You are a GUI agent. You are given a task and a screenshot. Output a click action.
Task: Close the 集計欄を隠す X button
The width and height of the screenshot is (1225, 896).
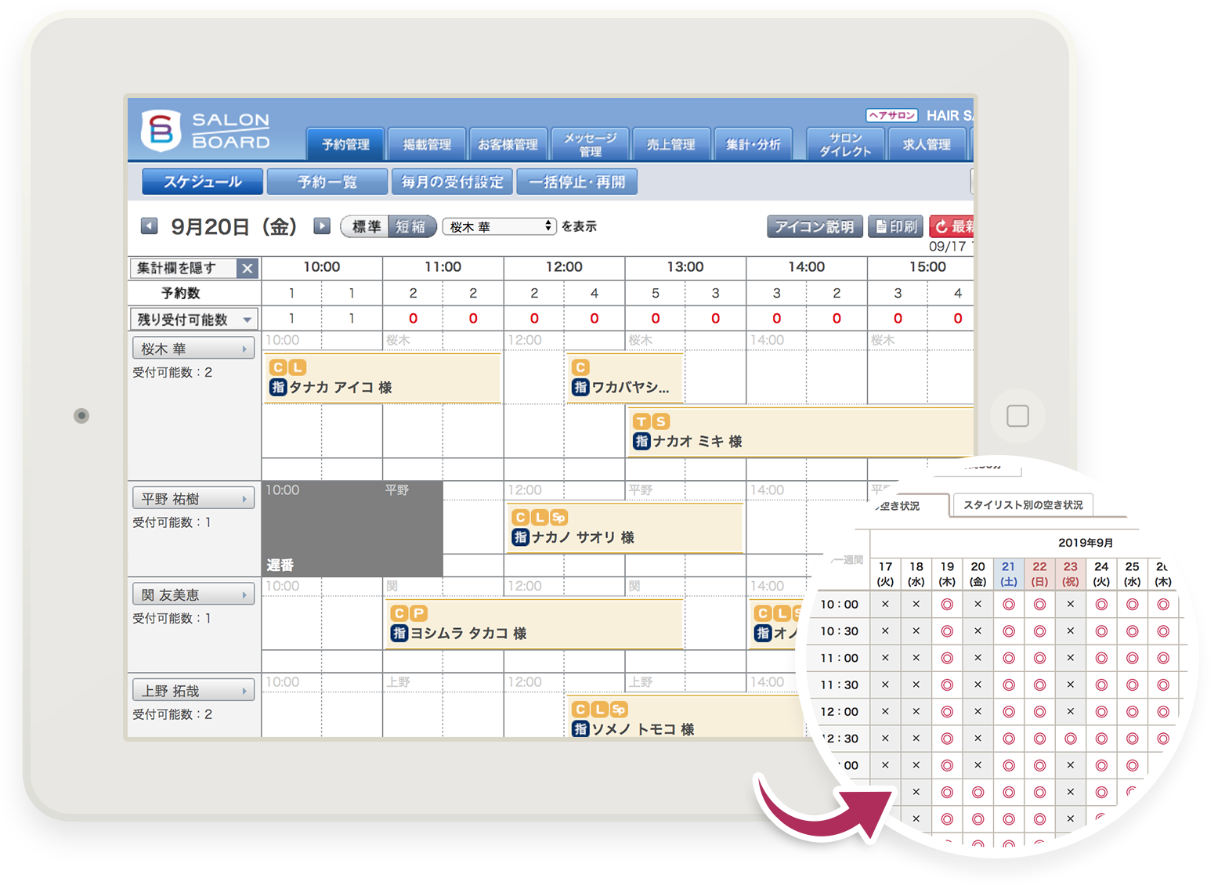pos(248,268)
